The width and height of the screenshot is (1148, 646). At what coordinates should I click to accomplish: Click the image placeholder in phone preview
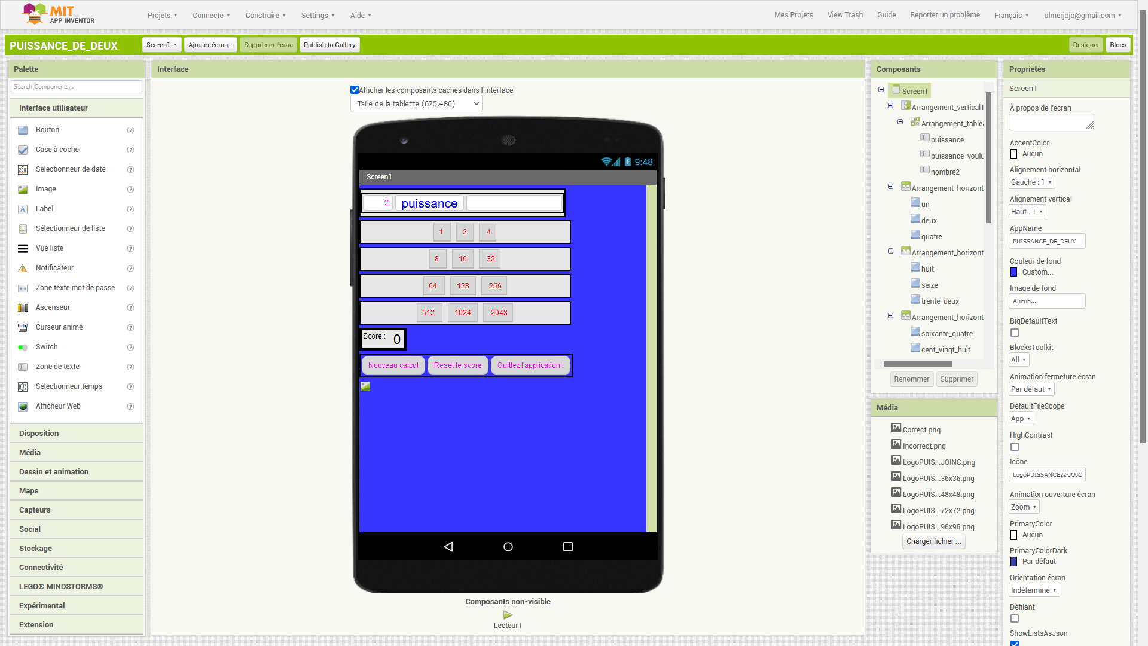(x=365, y=386)
